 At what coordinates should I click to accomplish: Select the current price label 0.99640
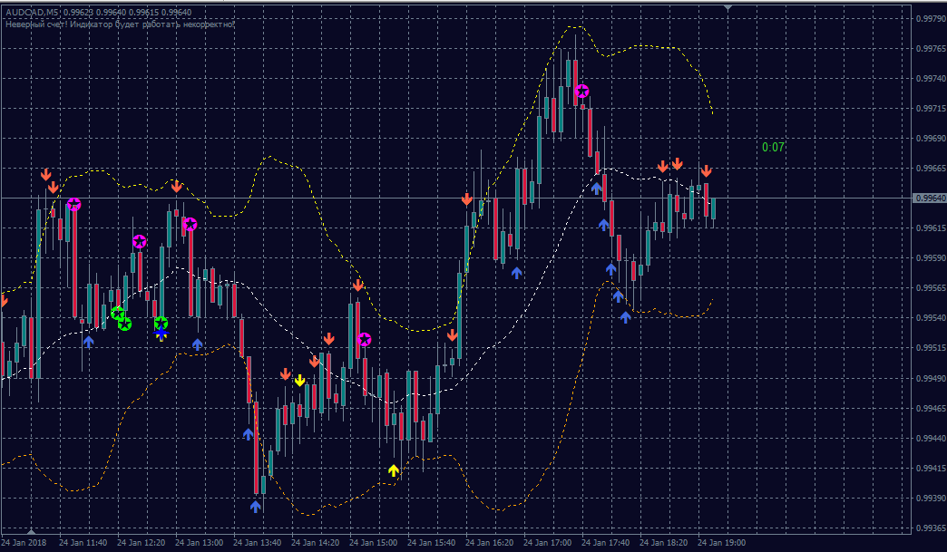tap(928, 198)
